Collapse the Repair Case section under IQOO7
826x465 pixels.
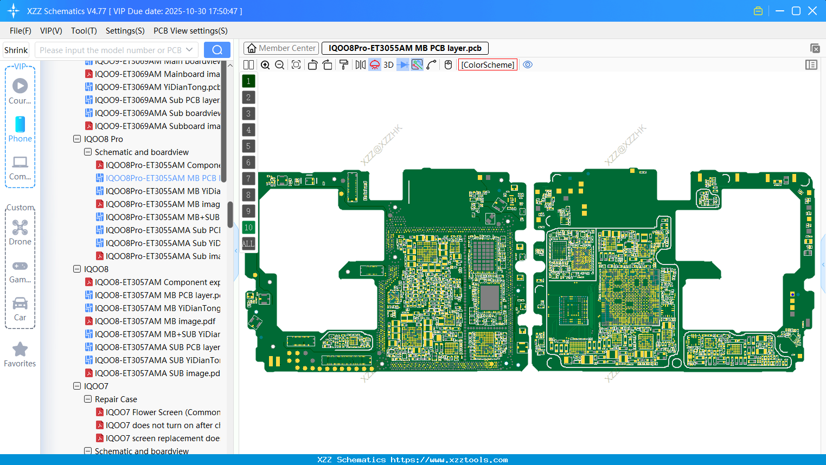87,399
